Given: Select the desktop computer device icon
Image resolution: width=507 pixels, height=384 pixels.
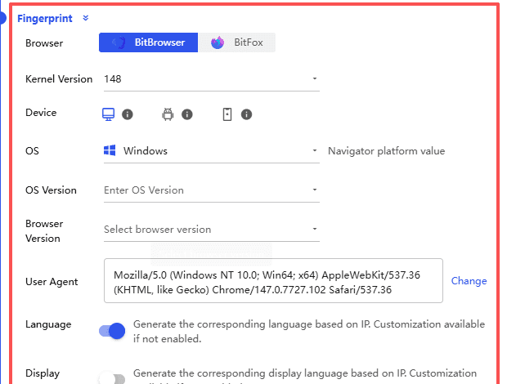Looking at the screenshot, I should tap(108, 114).
